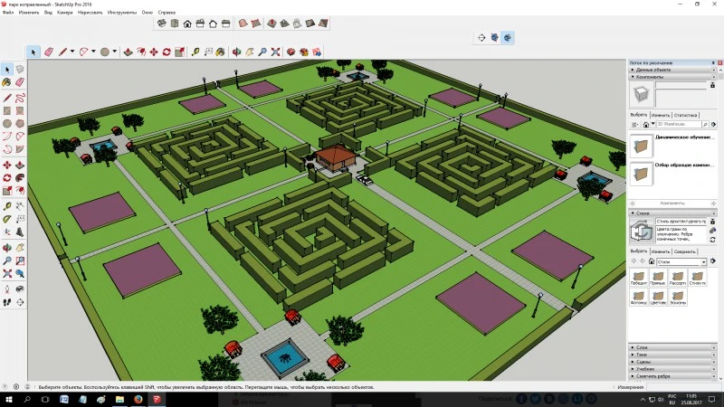Open the Камера menu
The image size is (724, 407).
coord(64,13)
